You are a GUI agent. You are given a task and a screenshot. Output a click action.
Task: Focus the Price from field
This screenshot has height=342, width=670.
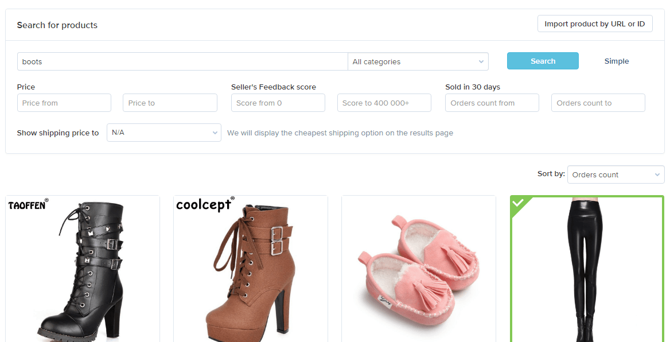point(64,103)
